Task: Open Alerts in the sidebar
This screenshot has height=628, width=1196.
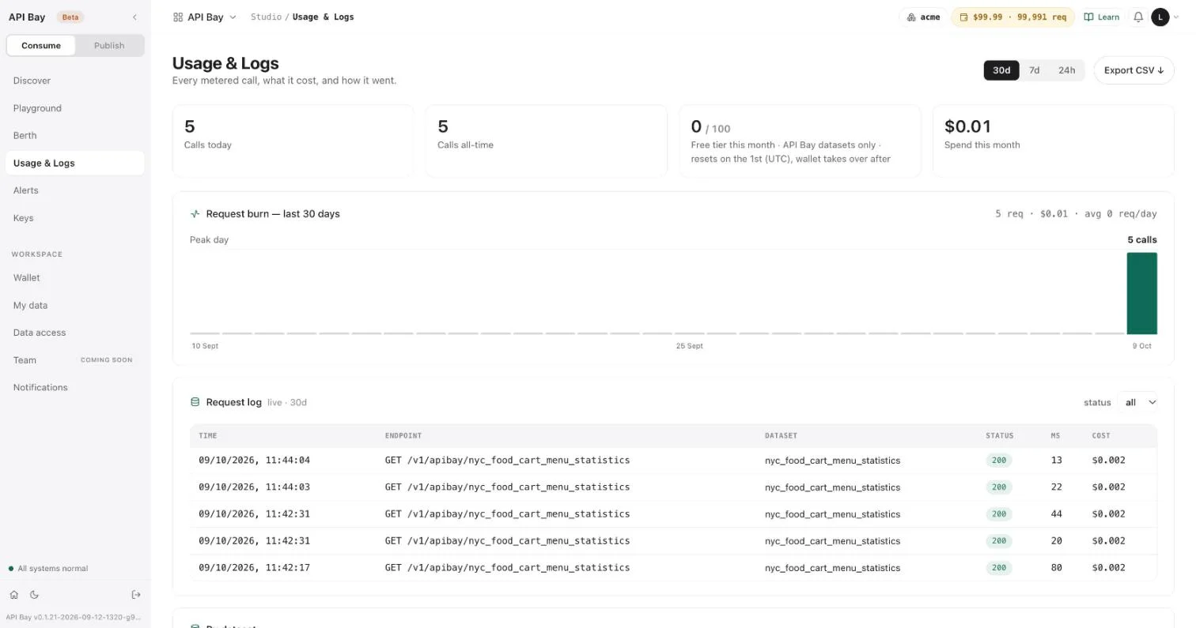Action: (74, 190)
